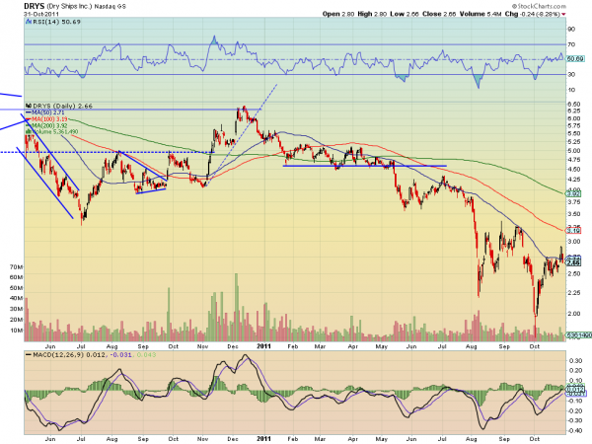Click the 'Dec' label on price panel axis

tap(233, 346)
